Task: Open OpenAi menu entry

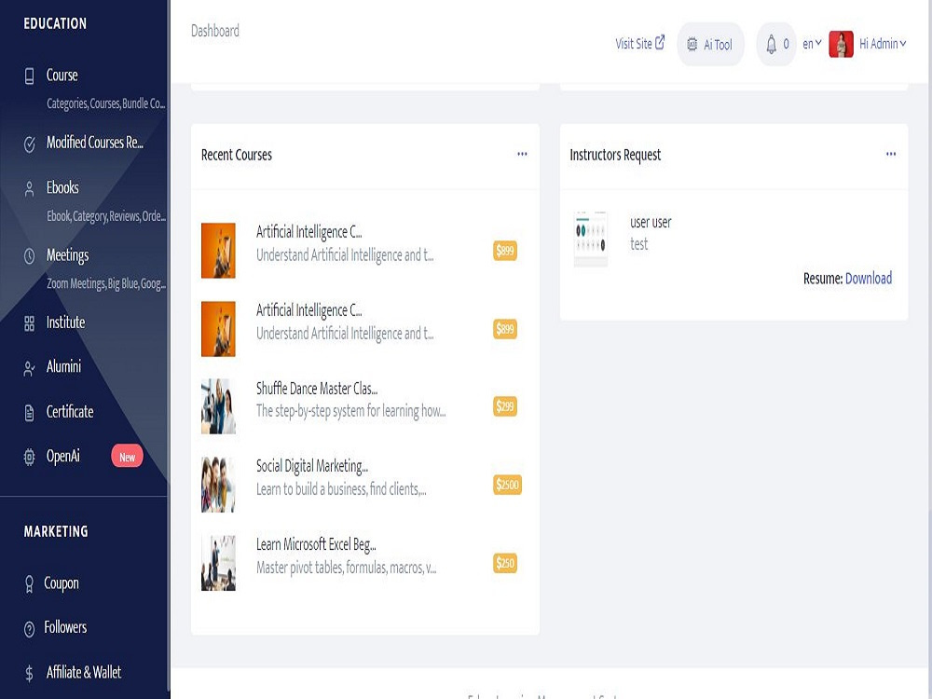Action: tap(63, 457)
